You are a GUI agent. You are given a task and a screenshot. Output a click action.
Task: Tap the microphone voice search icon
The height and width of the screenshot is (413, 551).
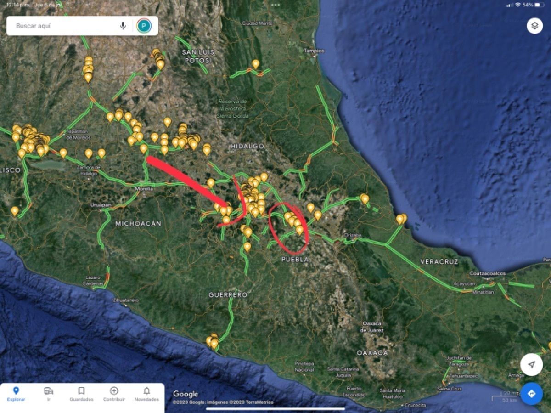point(123,26)
